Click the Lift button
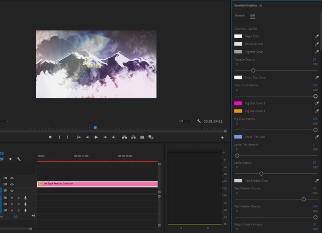The width and height of the screenshot is (322, 233). pyautogui.click(x=124, y=137)
